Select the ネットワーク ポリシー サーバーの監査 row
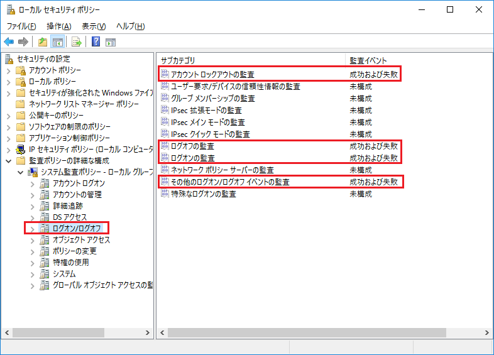494x355 pixels. [x=266, y=170]
